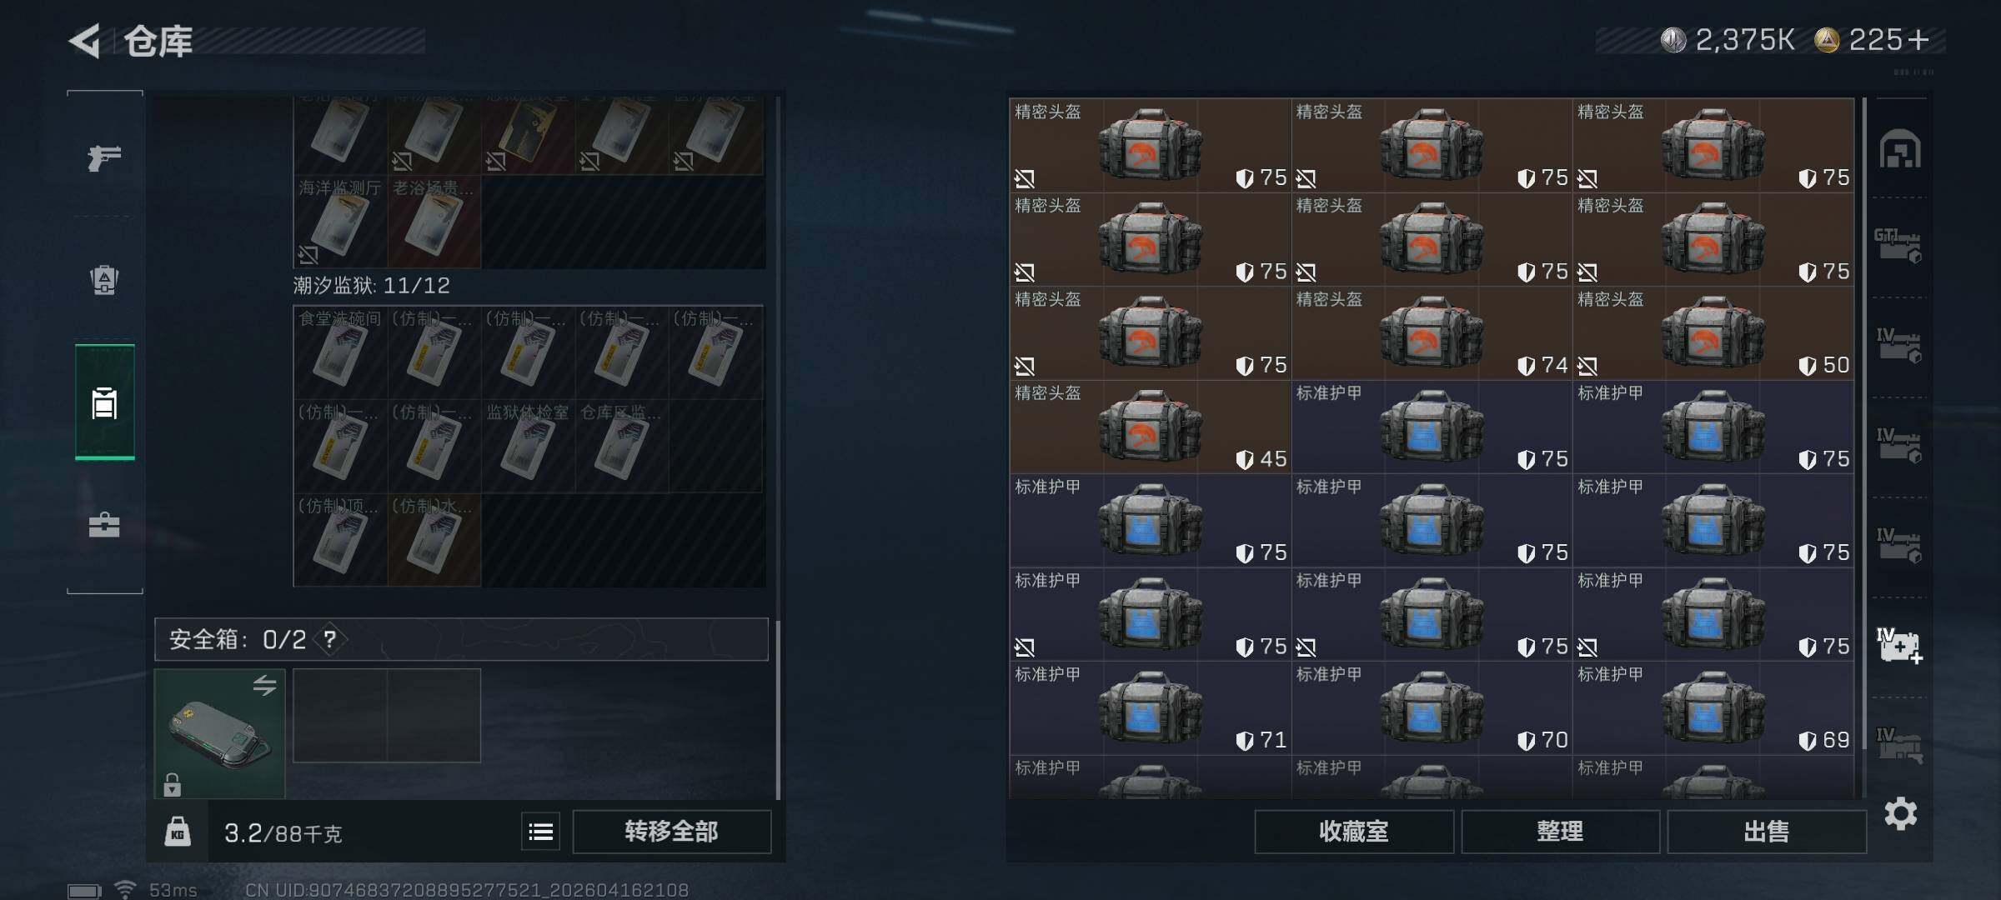Viewport: 2001px width, 900px height.
Task: Open the settings gear in the right sidebar
Action: point(1900,813)
